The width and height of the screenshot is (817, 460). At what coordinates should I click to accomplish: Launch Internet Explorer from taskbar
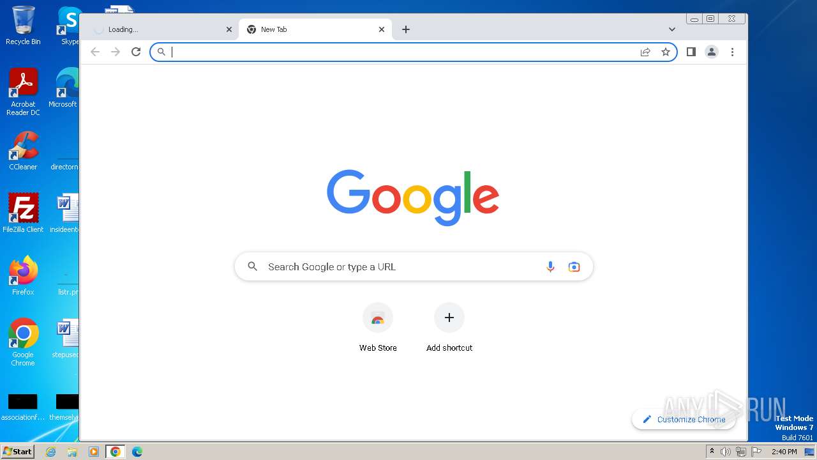tap(51, 452)
